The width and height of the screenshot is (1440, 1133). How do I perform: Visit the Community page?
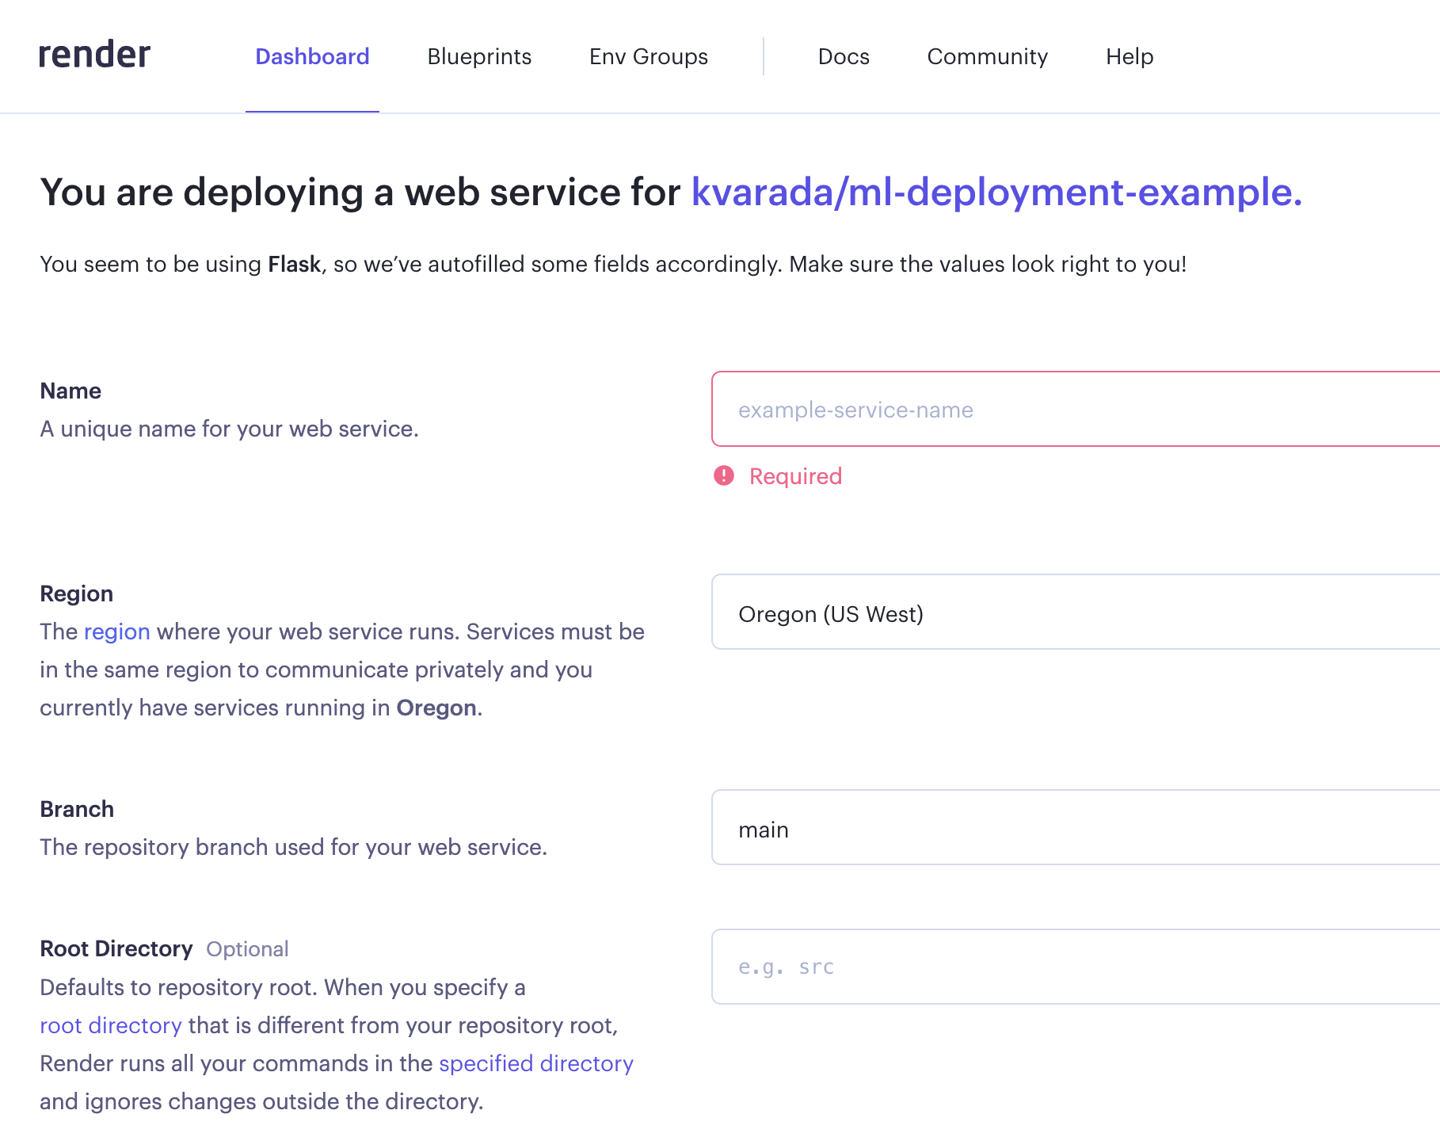click(x=987, y=57)
